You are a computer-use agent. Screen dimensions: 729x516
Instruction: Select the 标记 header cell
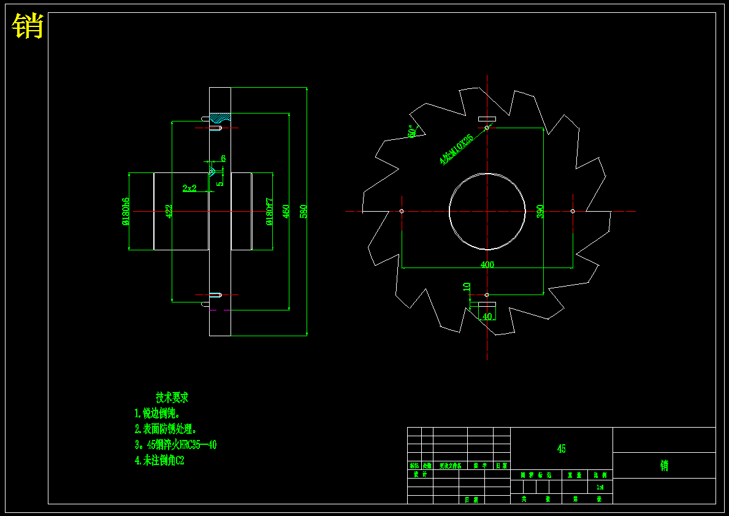(414, 465)
